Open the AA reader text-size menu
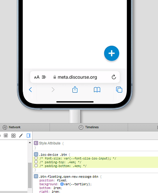 (x=37, y=77)
